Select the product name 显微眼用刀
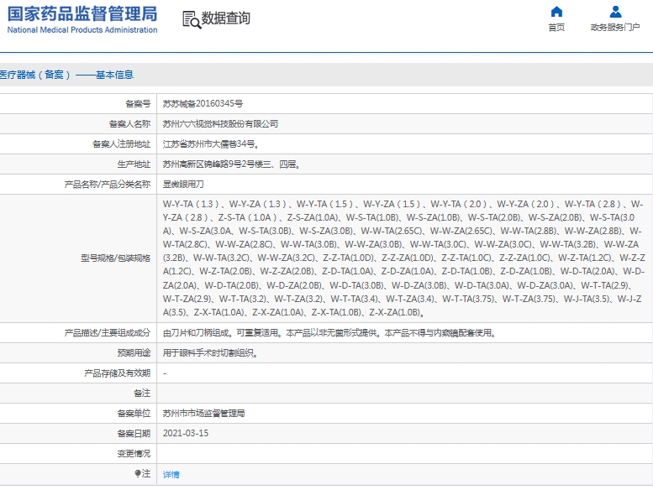This screenshot has width=653, height=490. click(x=183, y=184)
